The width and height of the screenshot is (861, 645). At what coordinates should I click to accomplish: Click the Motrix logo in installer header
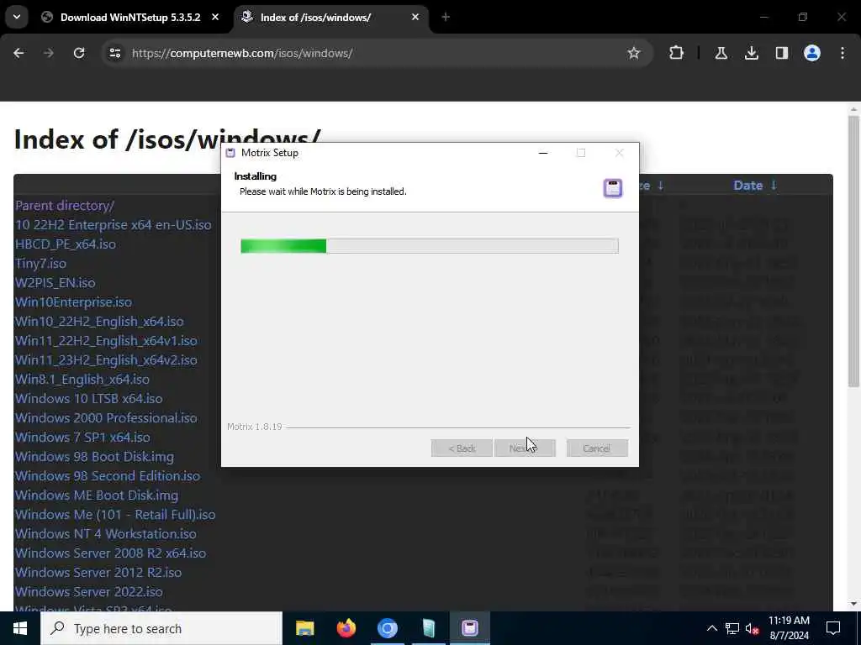613,188
